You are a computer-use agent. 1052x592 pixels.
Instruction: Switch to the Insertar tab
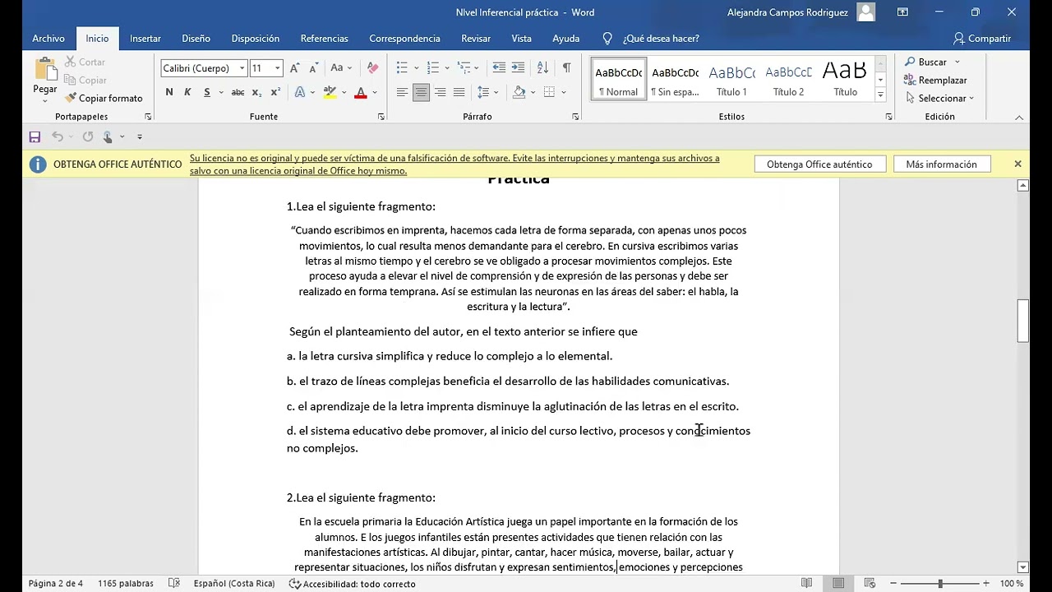point(145,39)
